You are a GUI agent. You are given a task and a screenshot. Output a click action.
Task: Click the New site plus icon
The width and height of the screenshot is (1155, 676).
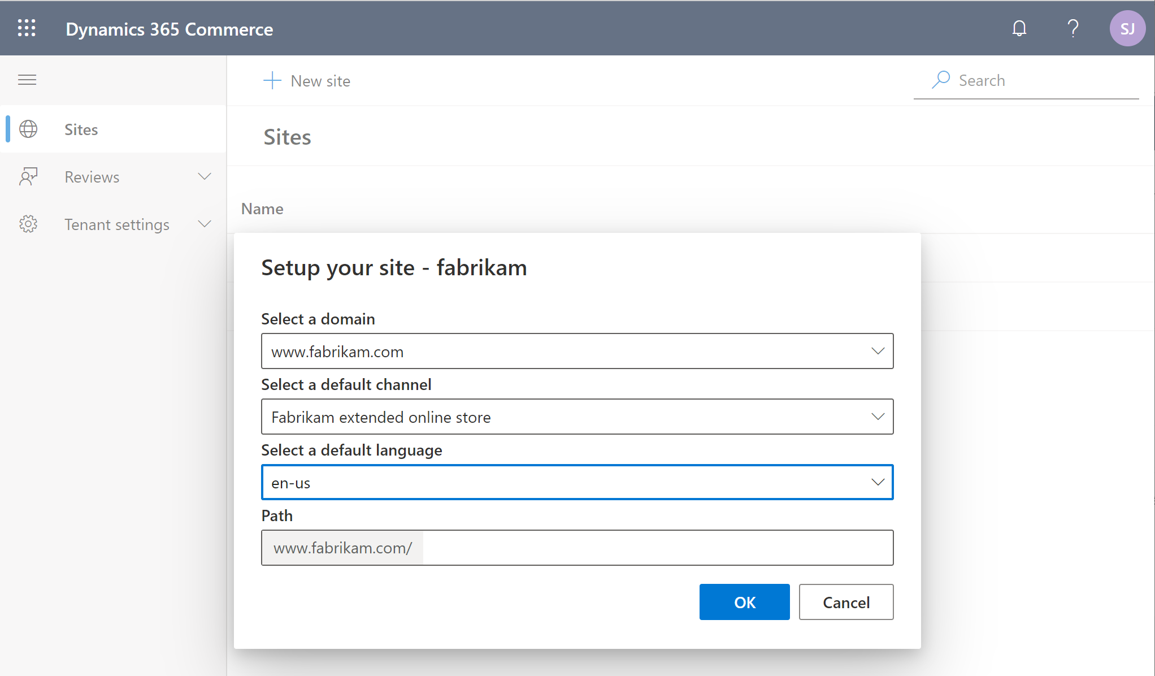pyautogui.click(x=270, y=79)
